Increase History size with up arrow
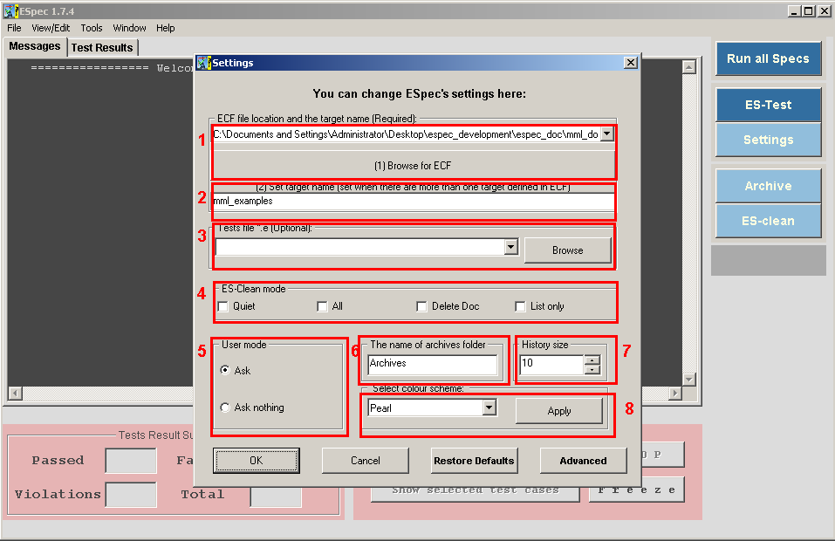Image resolution: width=835 pixels, height=541 pixels. (x=592, y=360)
